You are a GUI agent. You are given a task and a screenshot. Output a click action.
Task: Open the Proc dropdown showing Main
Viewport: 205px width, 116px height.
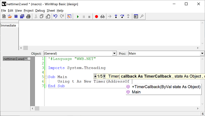click(x=202, y=53)
